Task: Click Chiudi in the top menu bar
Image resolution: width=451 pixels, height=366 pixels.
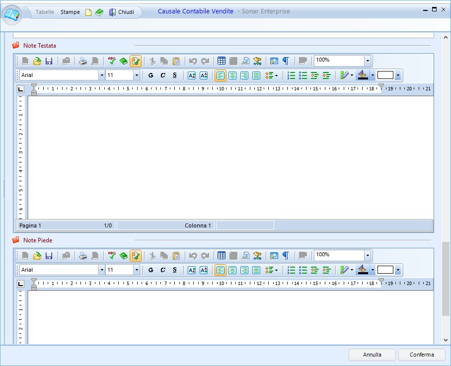Action: [122, 12]
